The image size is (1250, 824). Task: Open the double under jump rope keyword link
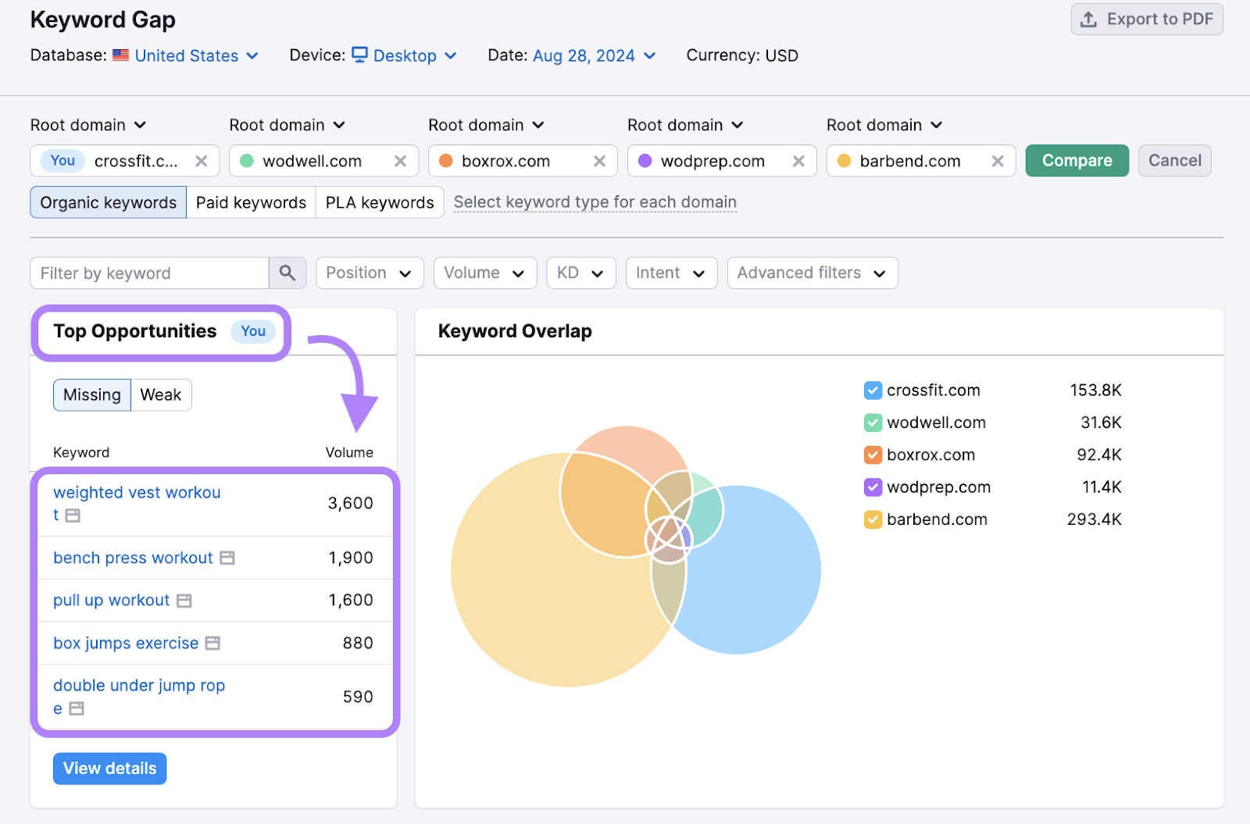pos(139,697)
